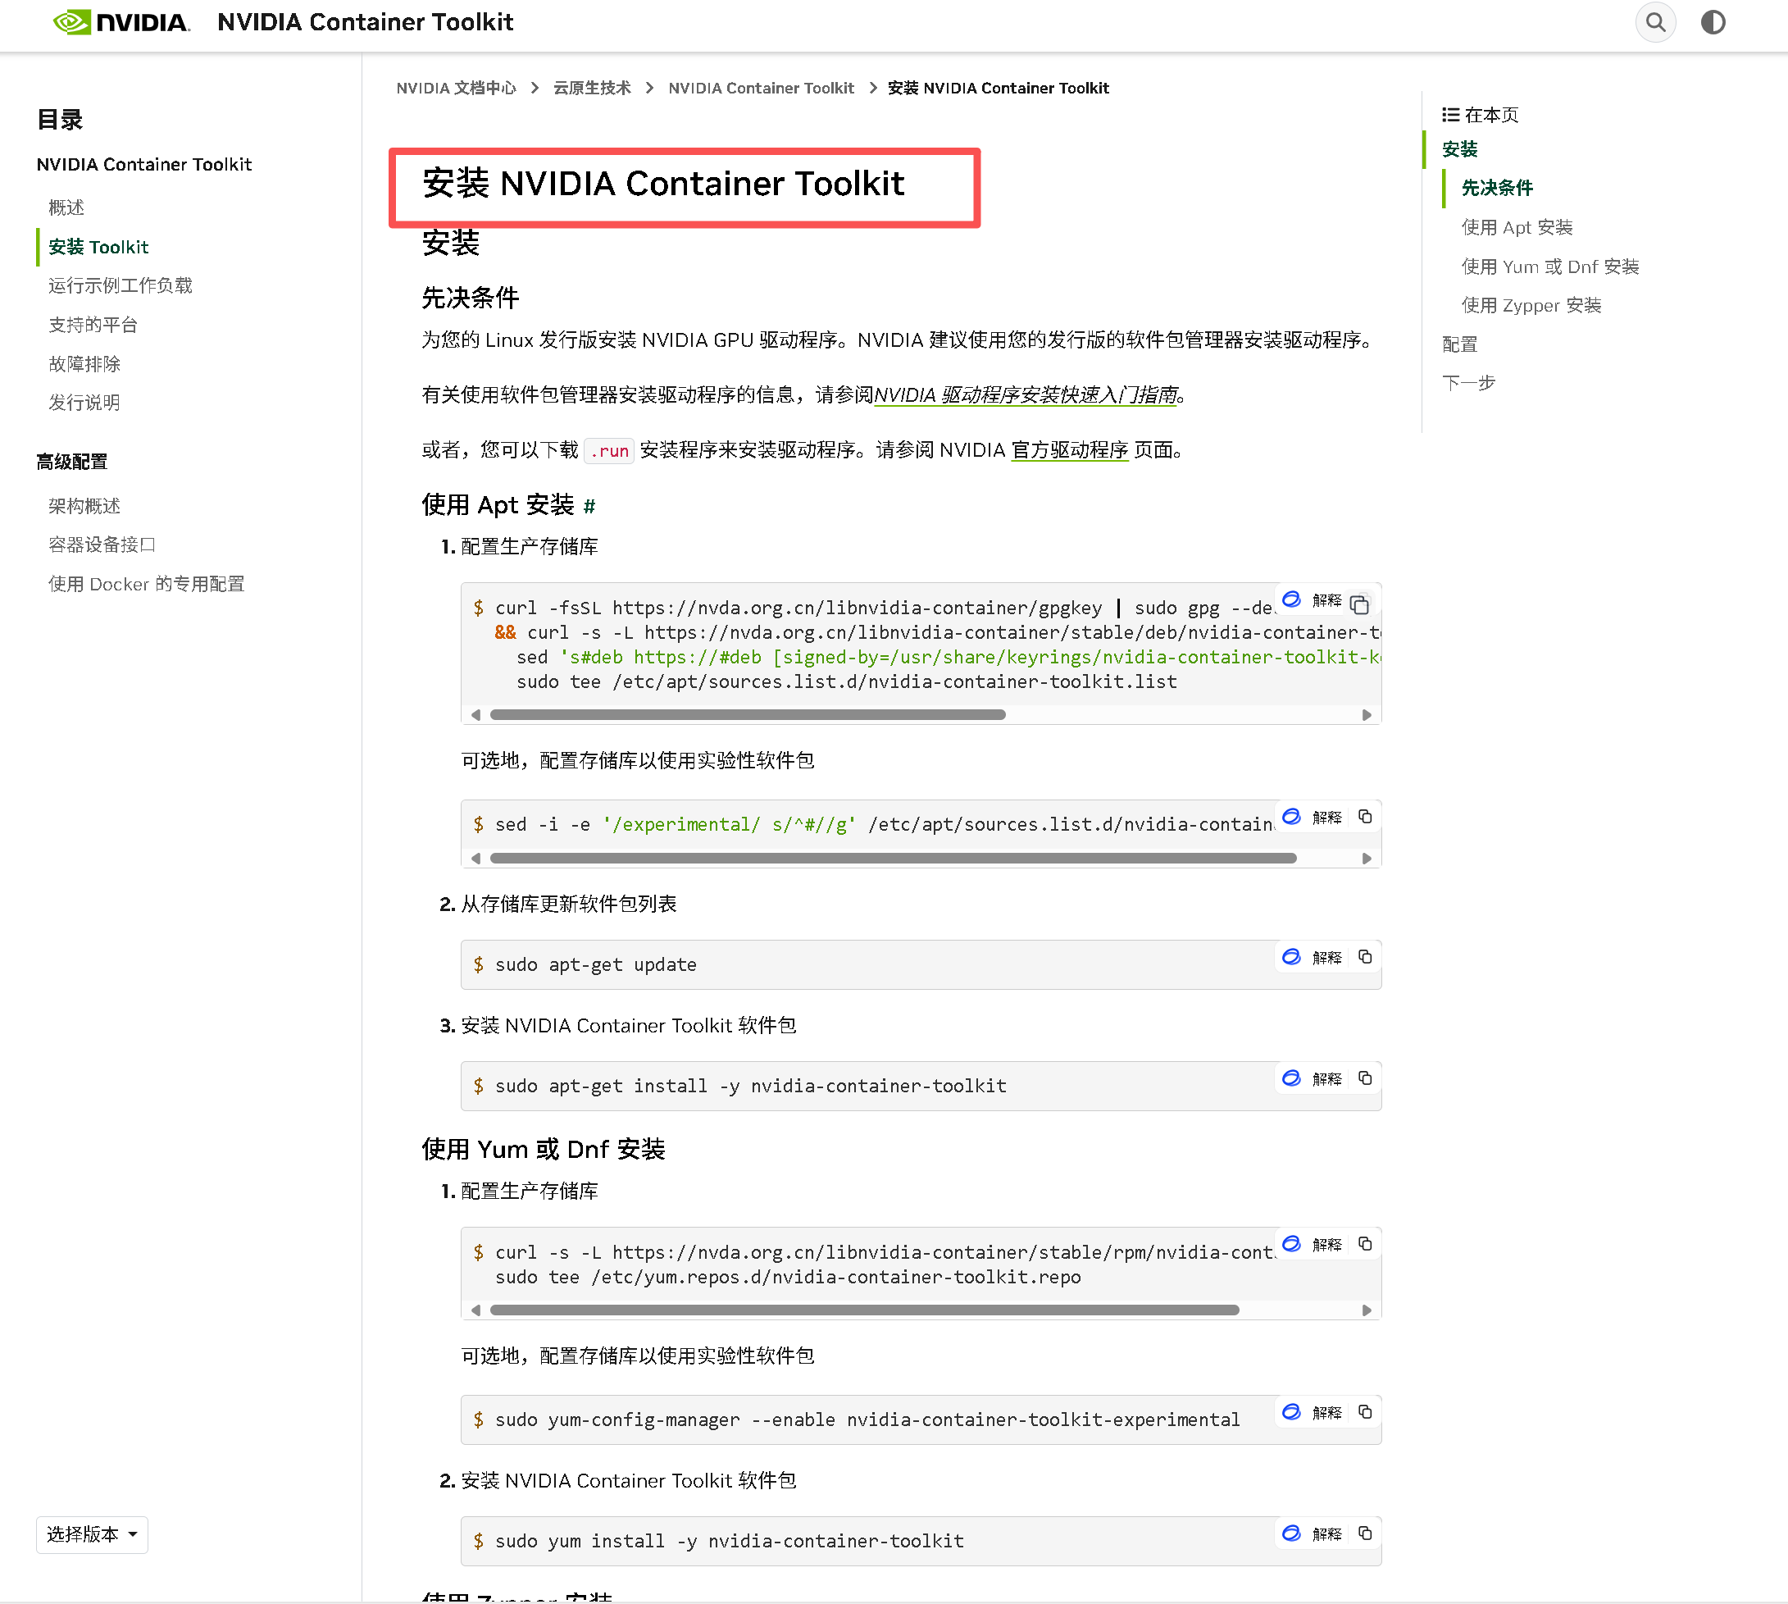Copy the yum-config-manager experimental command
The width and height of the screenshot is (1788, 1604).
pyautogui.click(x=1365, y=1413)
